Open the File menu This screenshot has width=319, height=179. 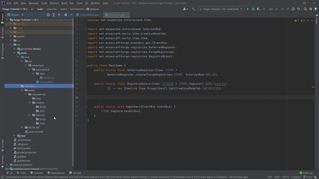point(9,3)
